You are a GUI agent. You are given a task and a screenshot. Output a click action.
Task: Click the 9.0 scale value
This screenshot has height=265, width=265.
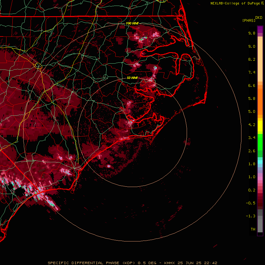pos(252,46)
